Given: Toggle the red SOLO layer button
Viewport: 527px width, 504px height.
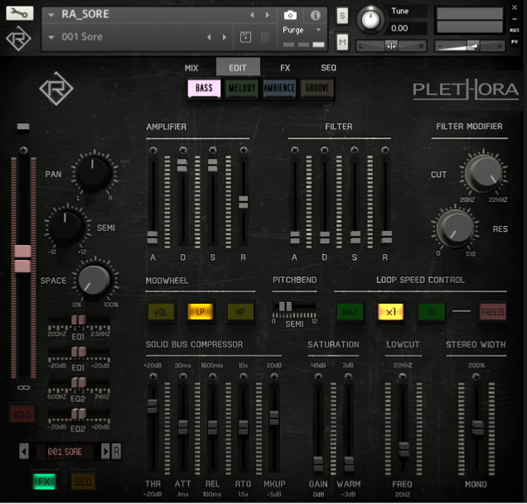Looking at the screenshot, I should (x=22, y=415).
